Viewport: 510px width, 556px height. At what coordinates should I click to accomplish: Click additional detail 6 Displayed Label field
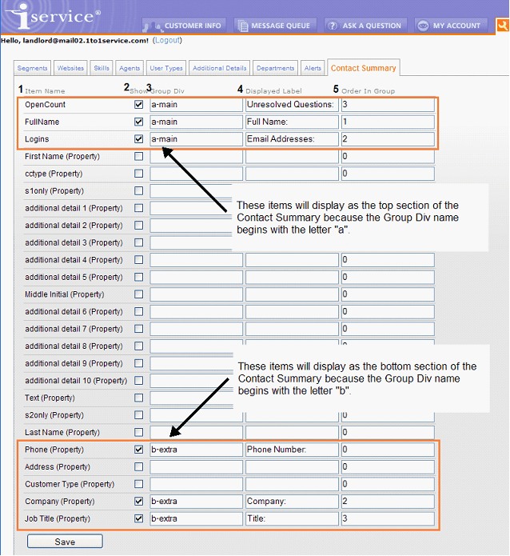292,312
